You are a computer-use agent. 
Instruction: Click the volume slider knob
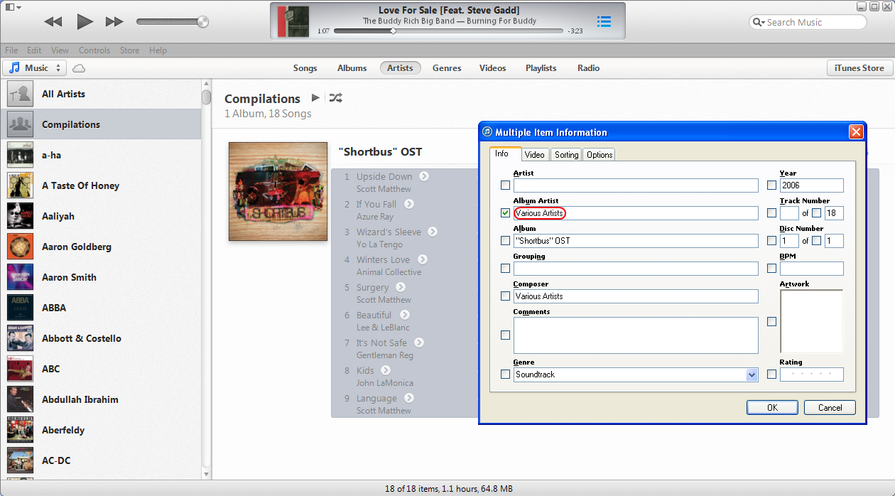click(203, 22)
